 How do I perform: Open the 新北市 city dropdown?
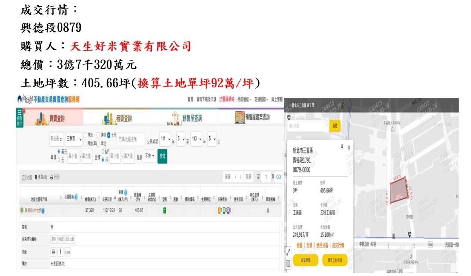coord(56,138)
